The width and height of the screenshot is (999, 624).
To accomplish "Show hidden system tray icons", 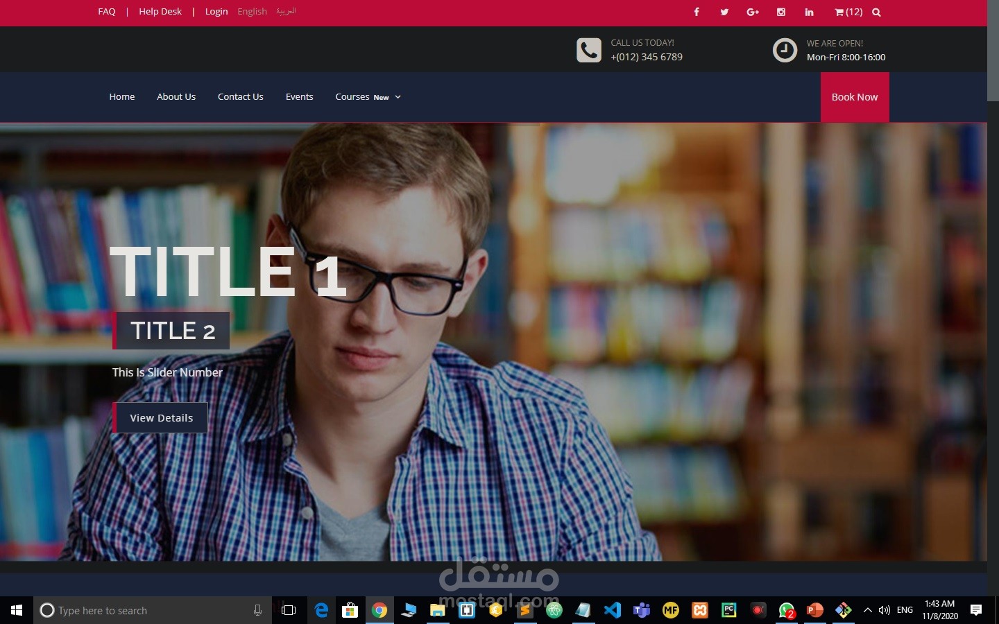I will click(867, 610).
